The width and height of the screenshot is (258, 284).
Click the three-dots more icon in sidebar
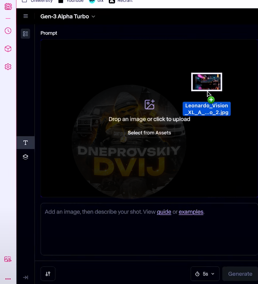pyautogui.click(x=8, y=279)
